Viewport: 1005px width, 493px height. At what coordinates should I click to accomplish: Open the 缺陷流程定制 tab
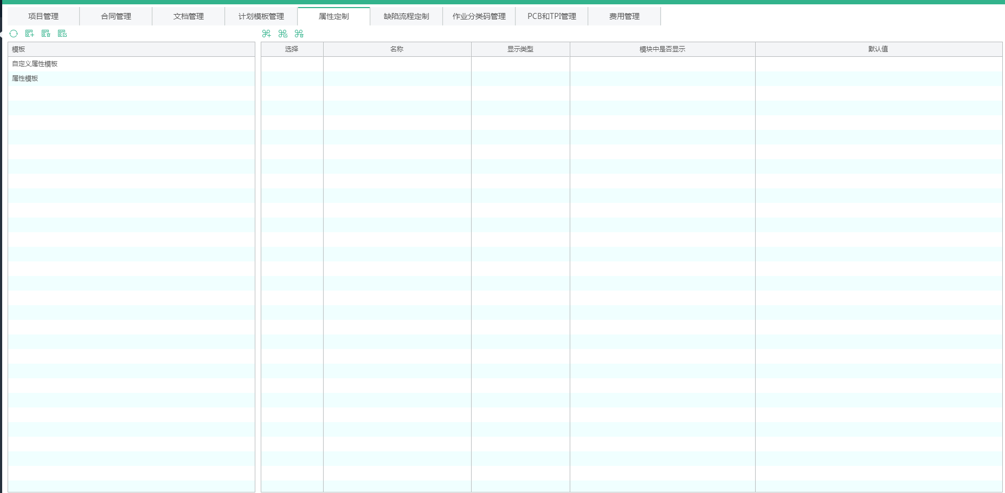click(x=407, y=16)
